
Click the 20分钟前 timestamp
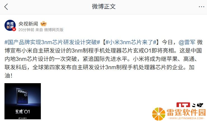[x=26, y=30]
